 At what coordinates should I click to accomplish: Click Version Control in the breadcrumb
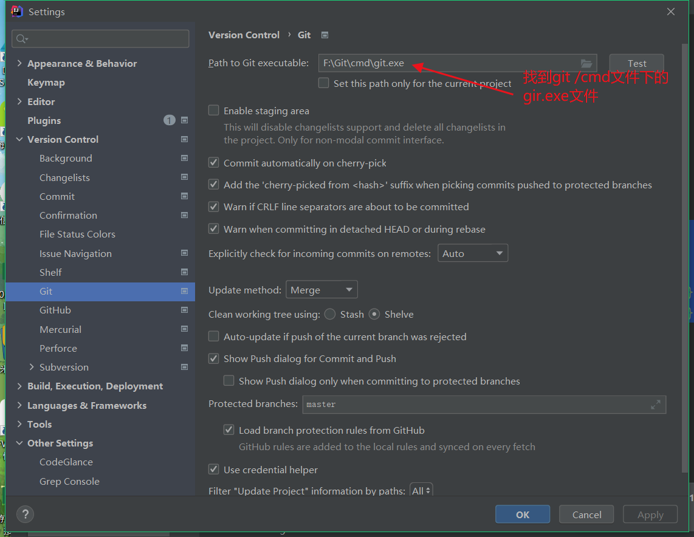[244, 35]
